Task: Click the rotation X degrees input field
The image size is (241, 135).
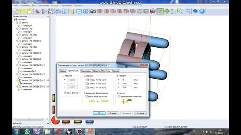Action: (127, 79)
